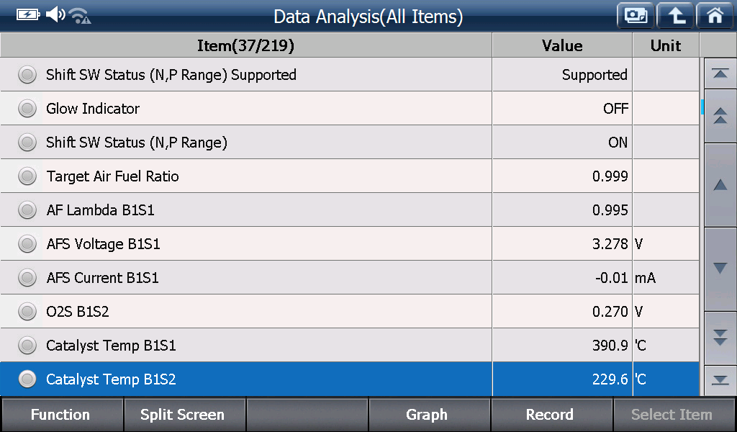
Task: Click the Value column header
Action: (x=562, y=45)
